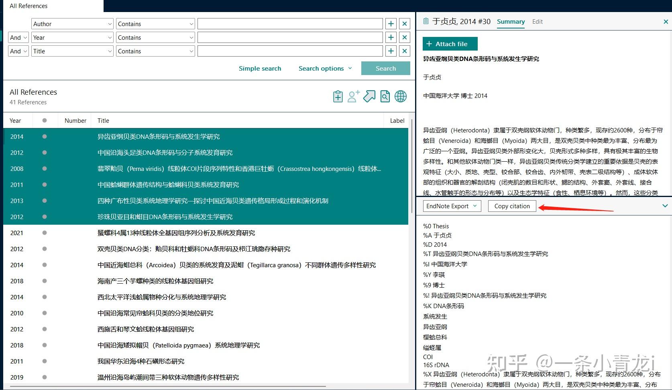Open the Contains dropdown in the Title row
Viewport: 672px width, 390px height.
(155, 51)
